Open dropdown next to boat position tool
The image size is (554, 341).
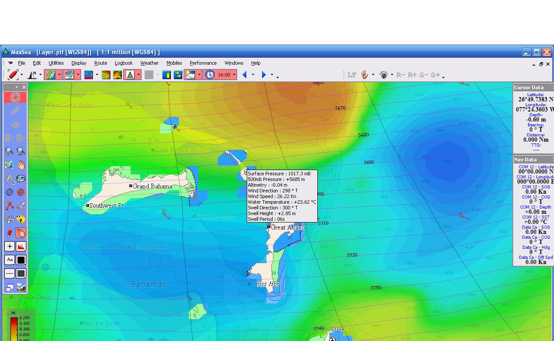click(x=21, y=75)
